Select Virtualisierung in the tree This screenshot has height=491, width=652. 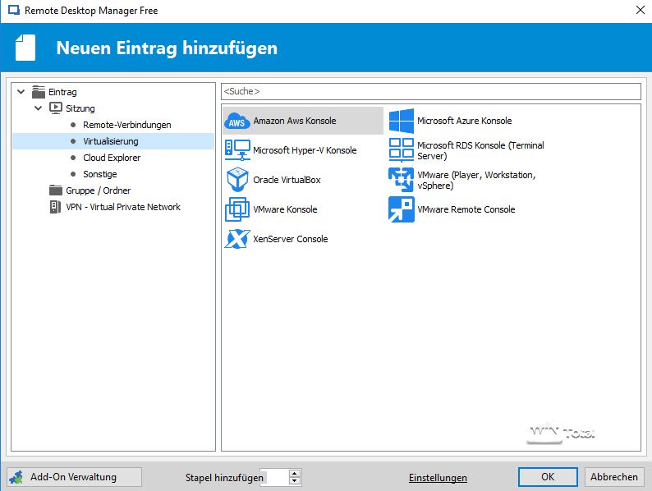(111, 141)
